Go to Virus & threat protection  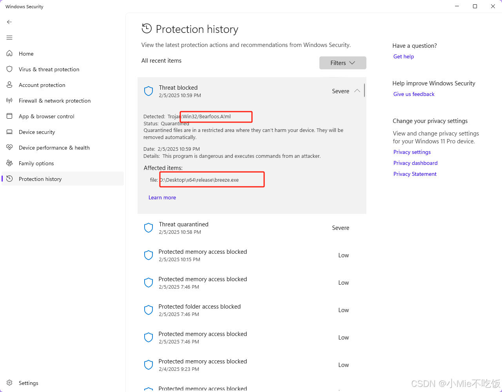(x=63, y=69)
